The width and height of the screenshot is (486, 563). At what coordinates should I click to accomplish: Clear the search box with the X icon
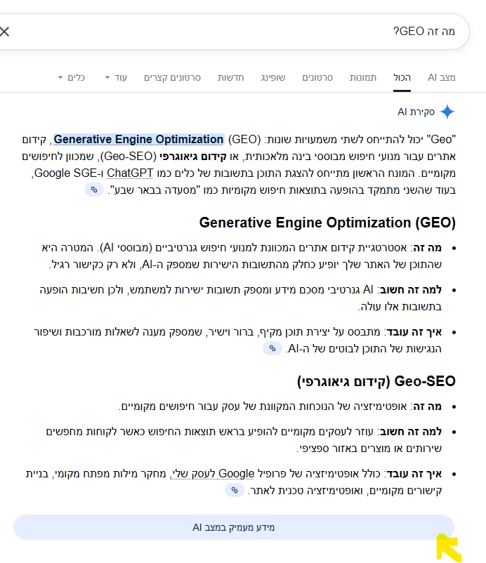5,32
